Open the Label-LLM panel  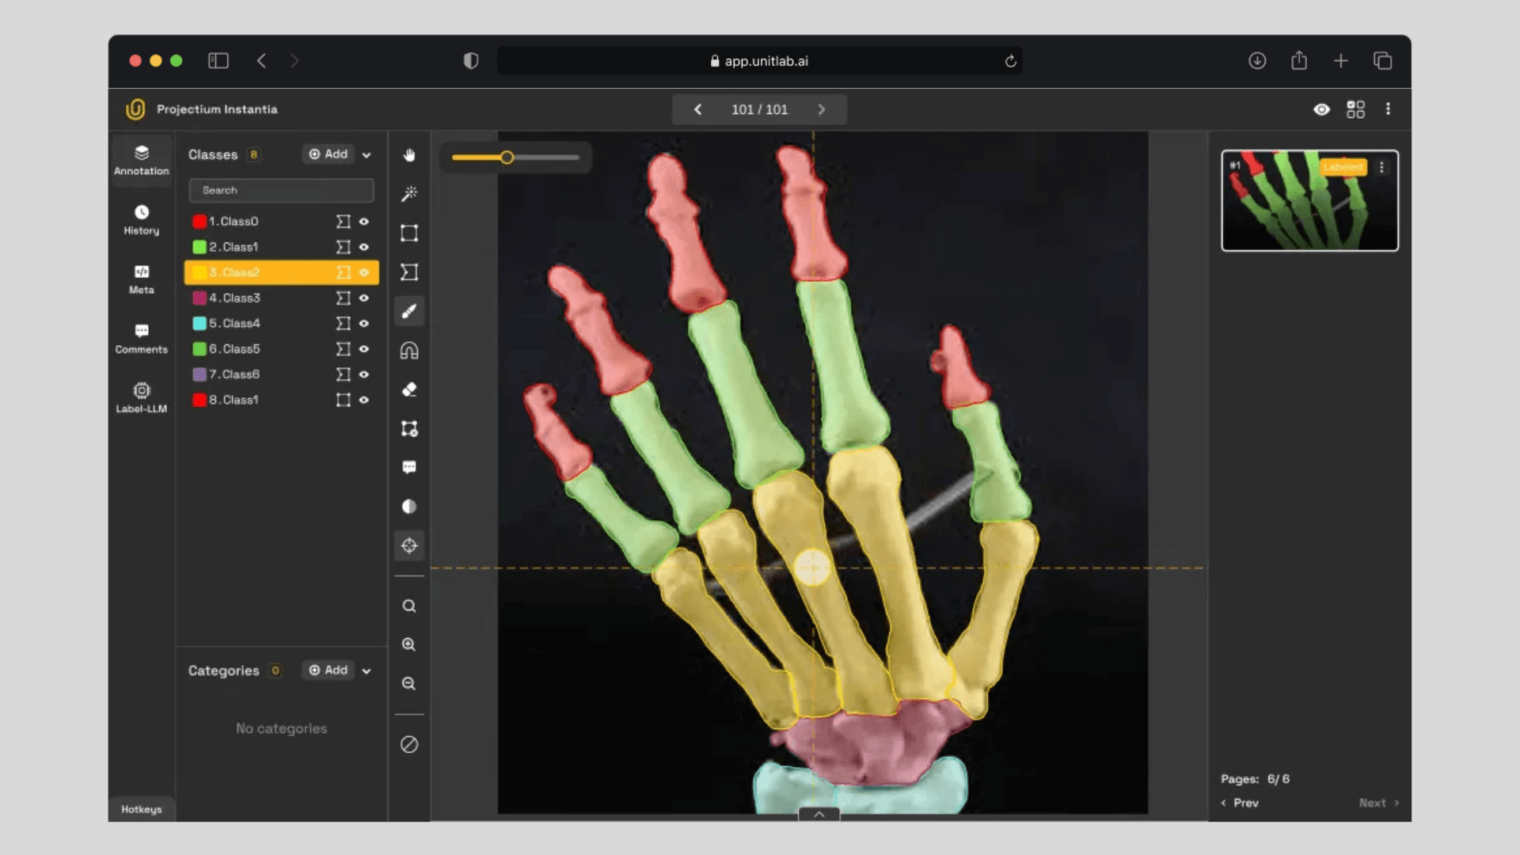pos(141,397)
